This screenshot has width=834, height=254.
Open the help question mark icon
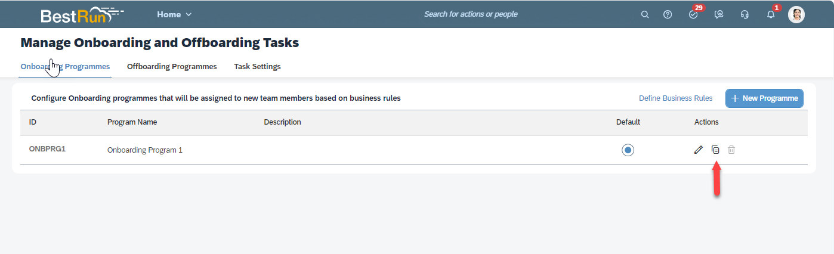668,15
